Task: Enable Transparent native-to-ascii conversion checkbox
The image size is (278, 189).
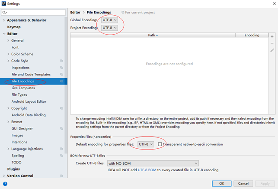Action: pyautogui.click(x=160, y=144)
